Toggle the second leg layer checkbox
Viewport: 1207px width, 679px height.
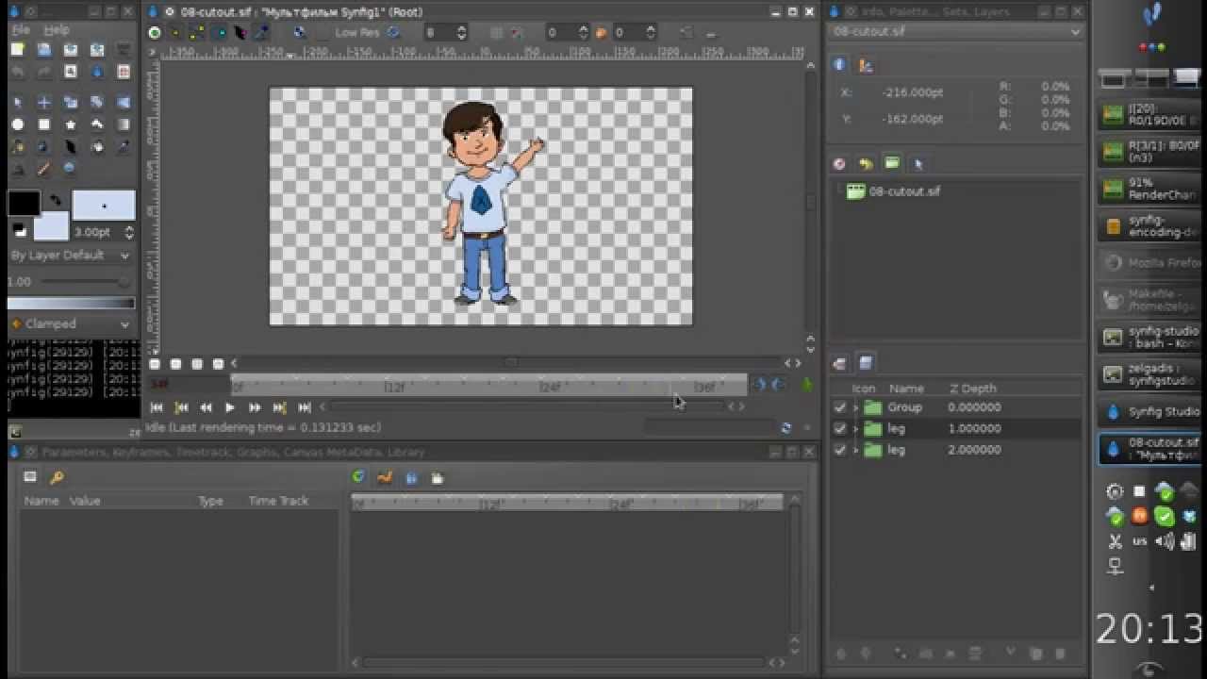click(x=840, y=450)
